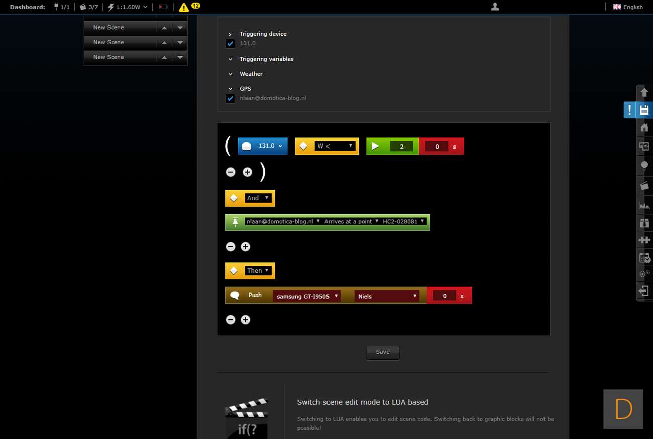Open the Energy panel bar chart icon
Viewport: 653px width, 439px height.
[644, 205]
